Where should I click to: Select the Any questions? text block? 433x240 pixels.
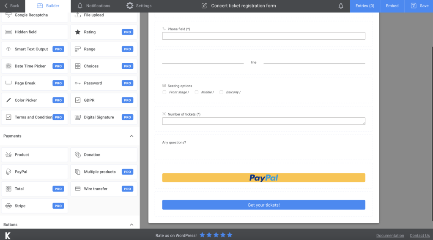174,143
